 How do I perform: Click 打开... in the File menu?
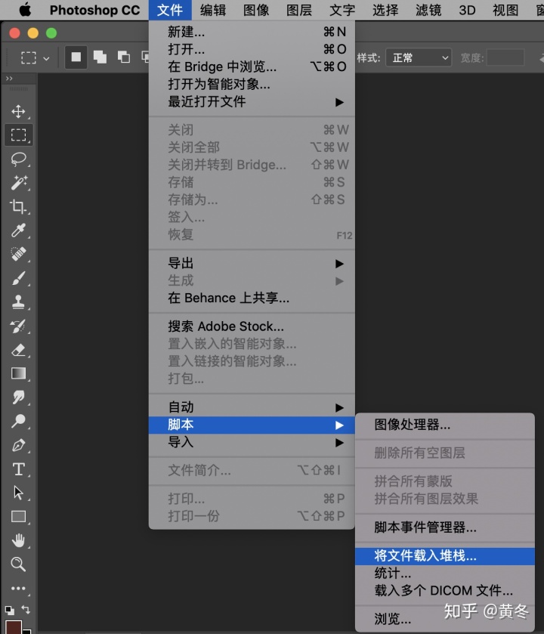tap(252, 49)
